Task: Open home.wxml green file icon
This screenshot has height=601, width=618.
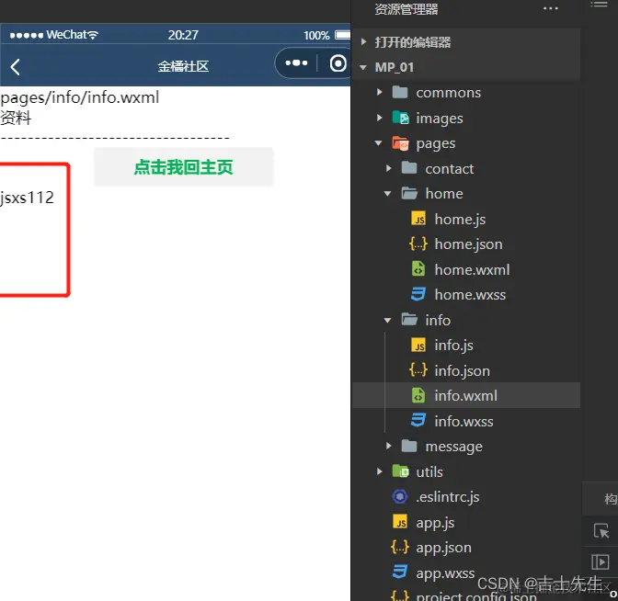Action: [x=418, y=269]
